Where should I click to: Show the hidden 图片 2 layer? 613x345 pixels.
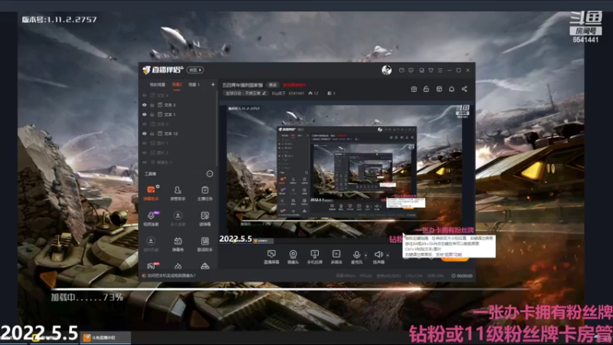(144, 153)
